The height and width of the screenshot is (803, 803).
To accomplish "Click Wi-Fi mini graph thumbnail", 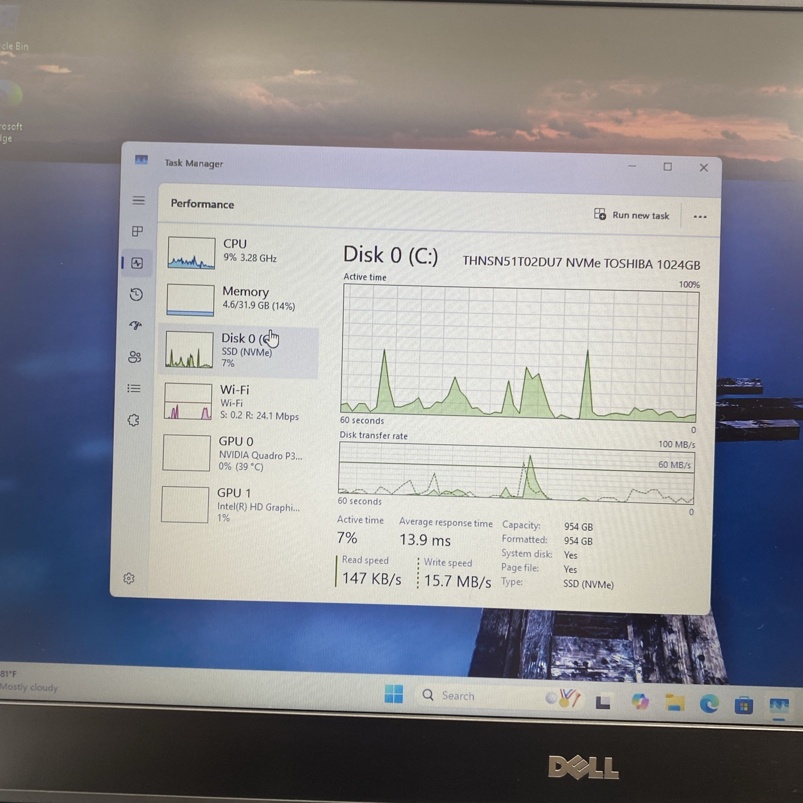I will click(x=188, y=401).
